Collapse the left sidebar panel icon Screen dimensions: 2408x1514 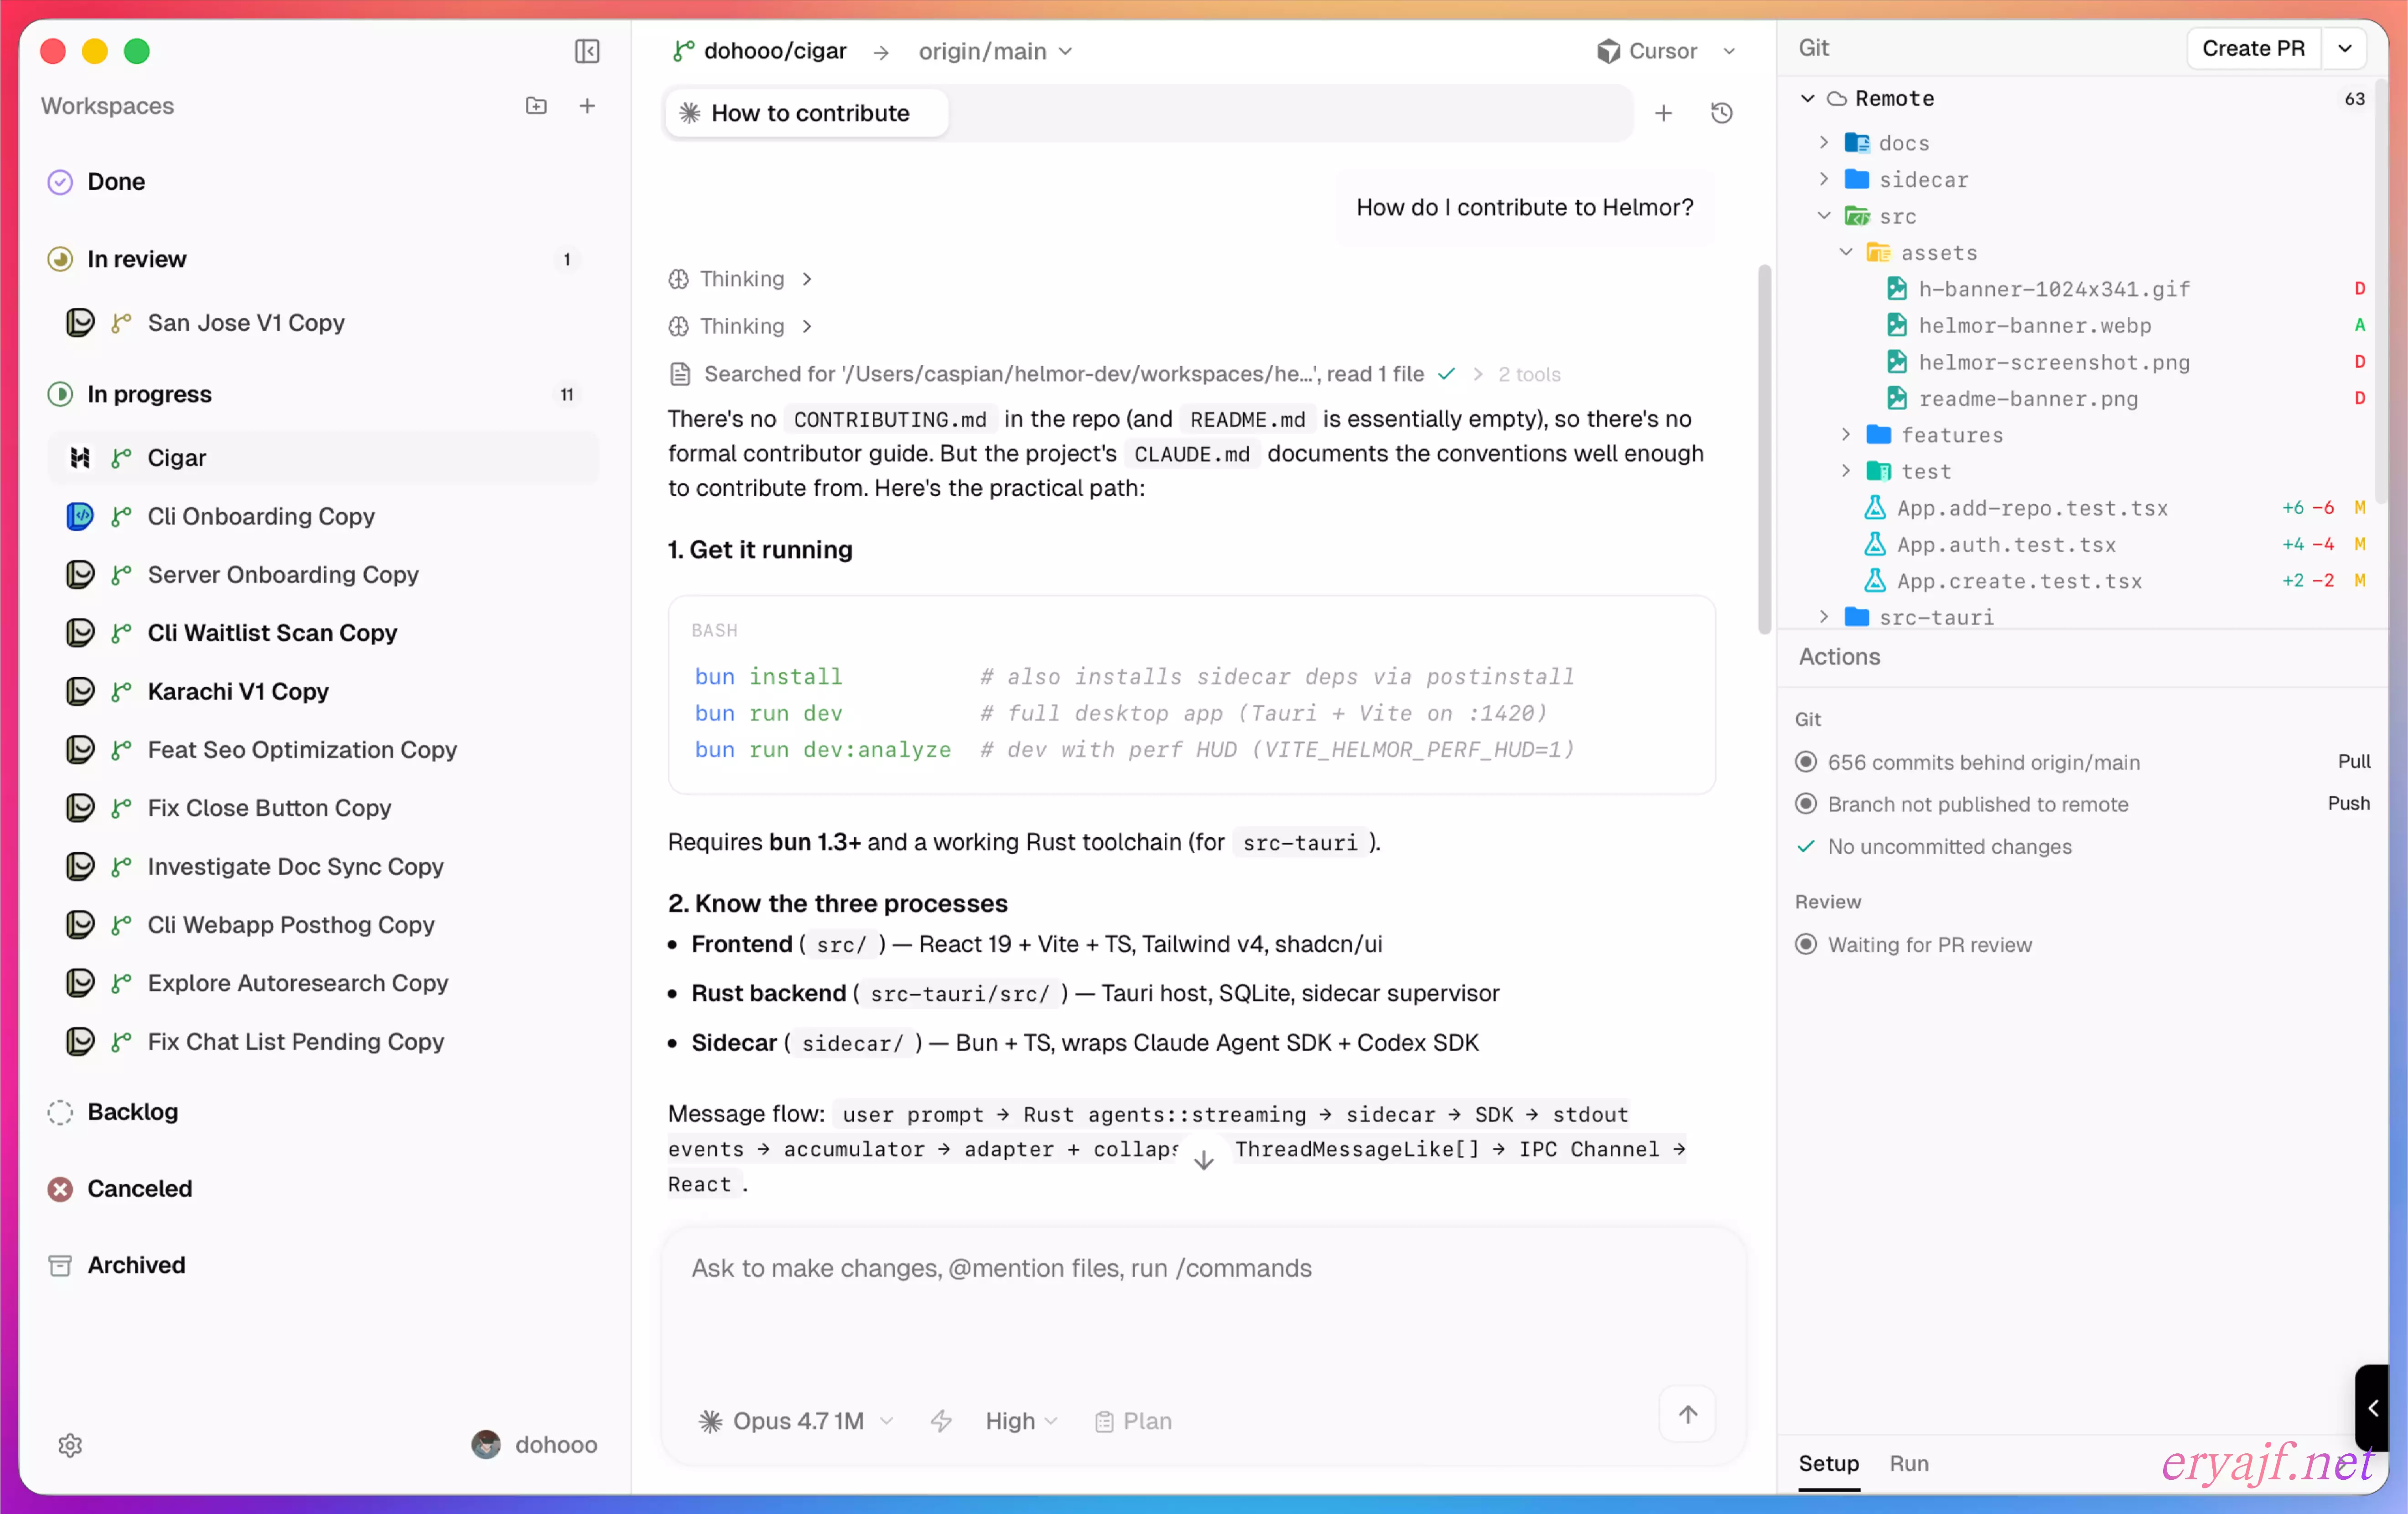click(x=587, y=51)
